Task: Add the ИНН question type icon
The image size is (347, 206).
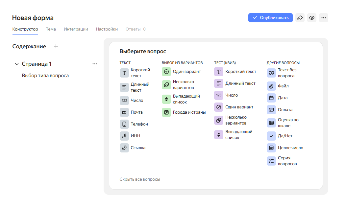Action: (124, 136)
